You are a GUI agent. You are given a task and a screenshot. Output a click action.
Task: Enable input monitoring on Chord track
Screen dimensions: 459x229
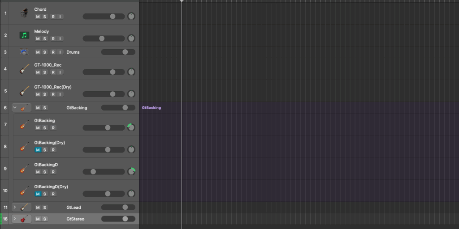pos(60,17)
